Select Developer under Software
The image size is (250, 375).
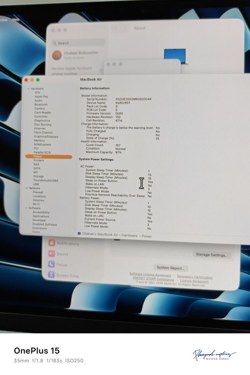pos(39,220)
